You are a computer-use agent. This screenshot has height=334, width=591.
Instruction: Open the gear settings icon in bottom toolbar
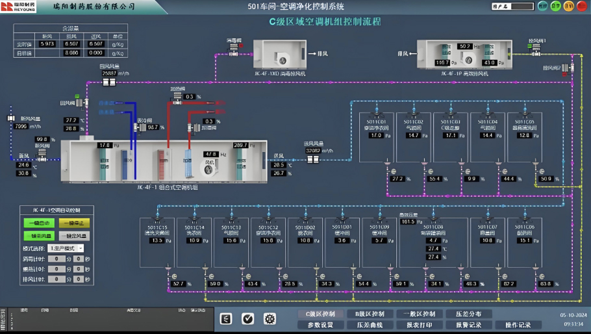270,319
